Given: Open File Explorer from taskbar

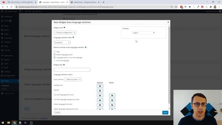Looking at the screenshot, I should [x=9, y=123].
